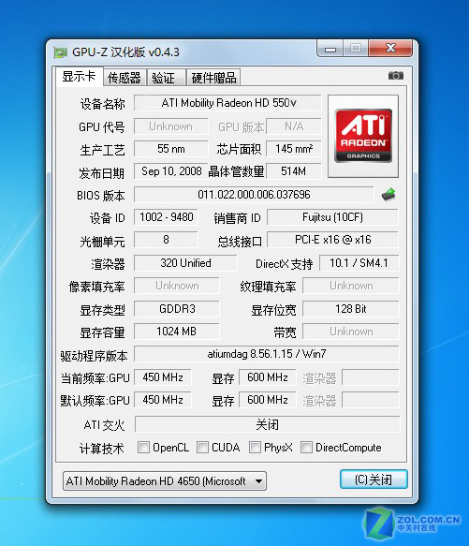Image resolution: width=469 pixels, height=546 pixels.
Task: Click the 10.1 / SM4.1 DirectX value
Action: [359, 263]
